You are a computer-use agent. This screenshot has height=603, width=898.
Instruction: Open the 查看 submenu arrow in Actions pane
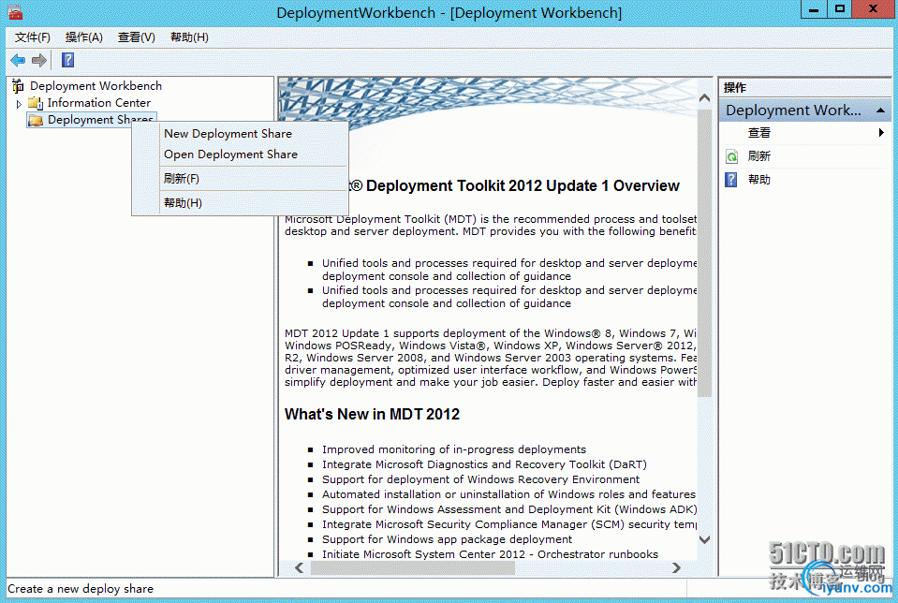coord(881,133)
